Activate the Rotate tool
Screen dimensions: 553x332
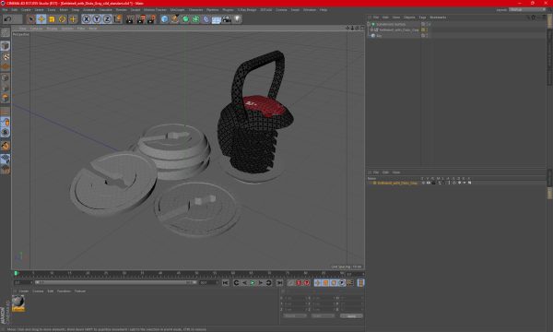point(63,19)
